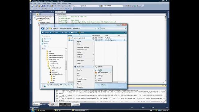Viewport: 199px width, 112px height.
Task: Click the Explorer Forward arrow button
Action: [46, 28]
